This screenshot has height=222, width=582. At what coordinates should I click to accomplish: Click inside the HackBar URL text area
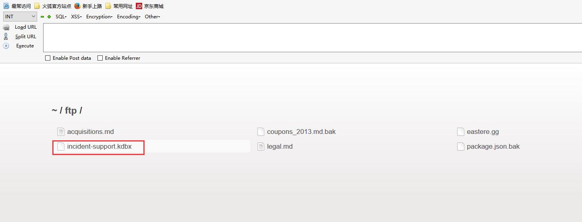click(312, 37)
